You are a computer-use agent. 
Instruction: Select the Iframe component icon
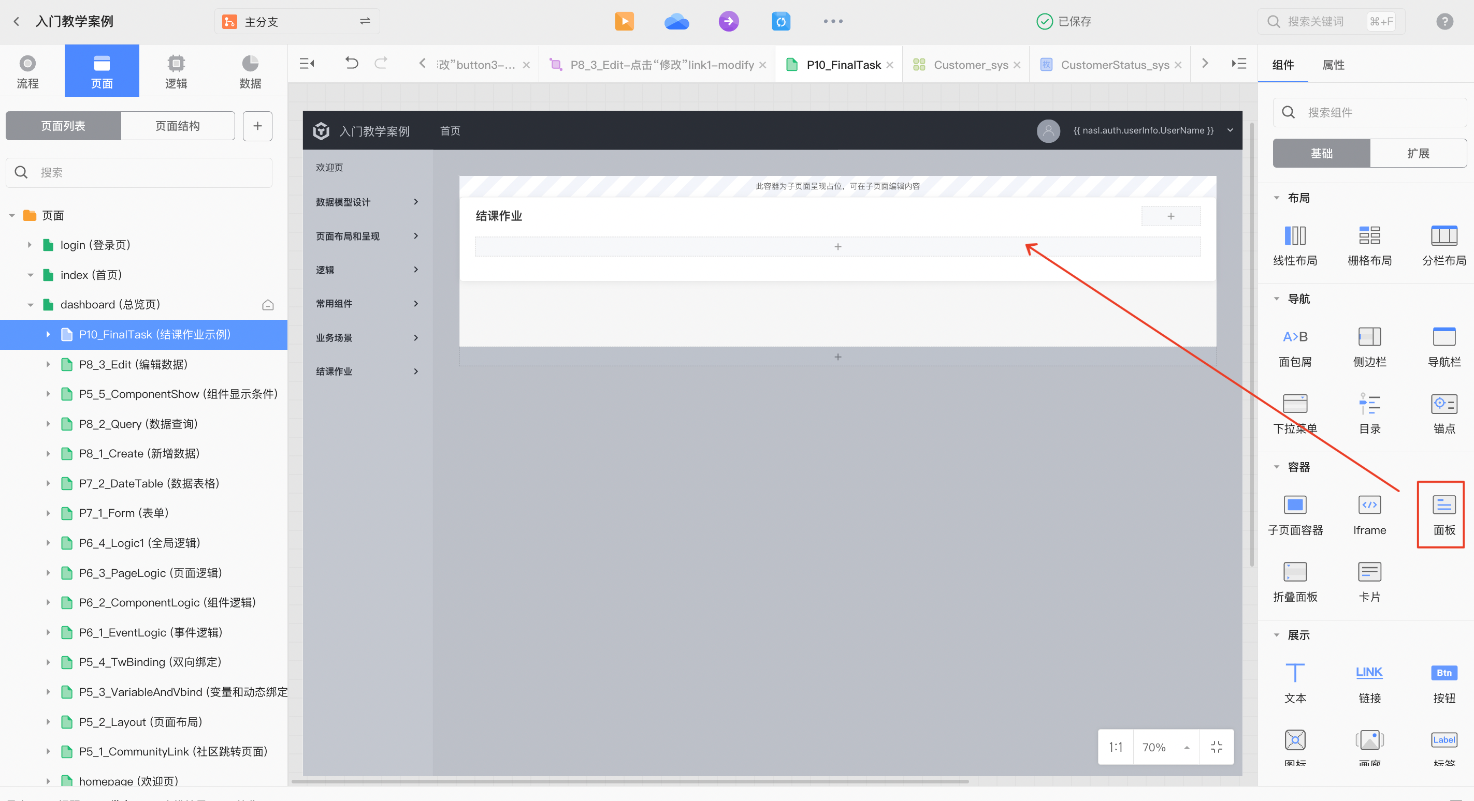coord(1369,505)
